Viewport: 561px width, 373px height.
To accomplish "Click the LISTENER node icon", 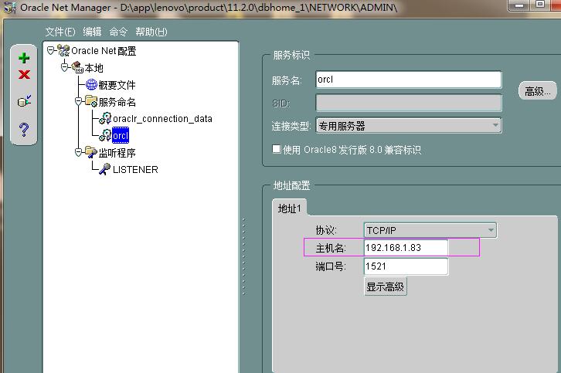I will 105,169.
